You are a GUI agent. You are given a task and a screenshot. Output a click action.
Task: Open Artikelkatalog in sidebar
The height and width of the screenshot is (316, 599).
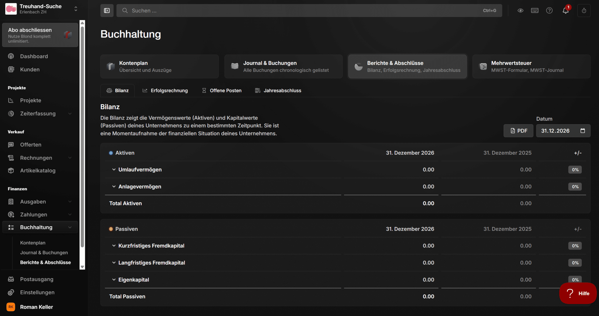(x=37, y=170)
